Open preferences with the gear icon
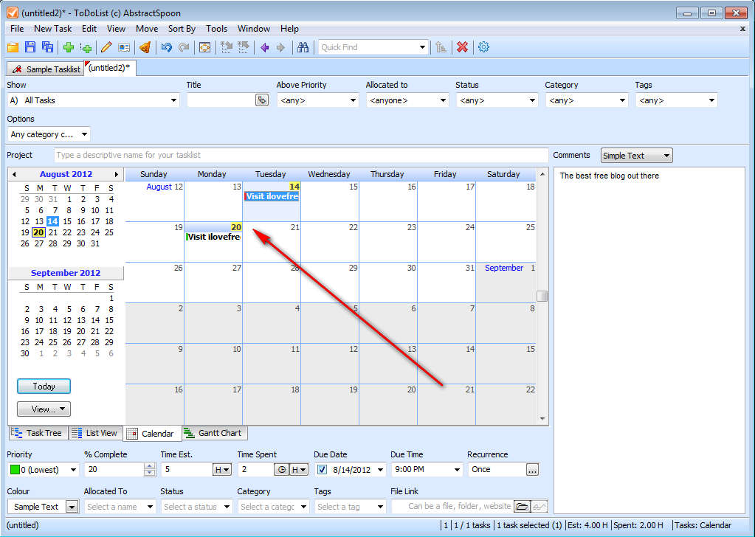 [484, 47]
